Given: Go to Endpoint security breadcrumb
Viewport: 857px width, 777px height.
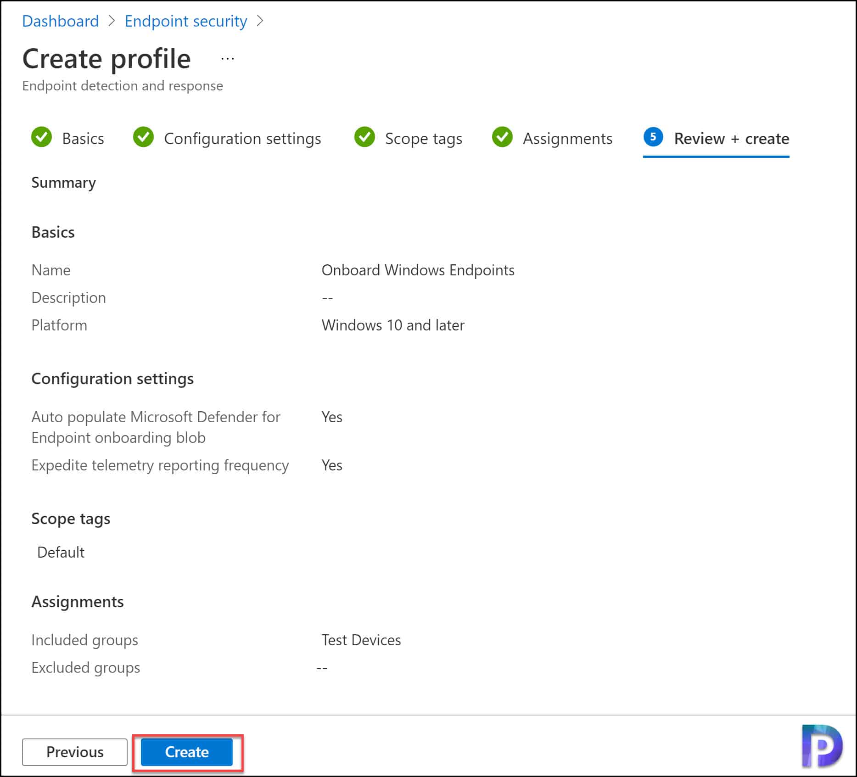Looking at the screenshot, I should pos(186,21).
